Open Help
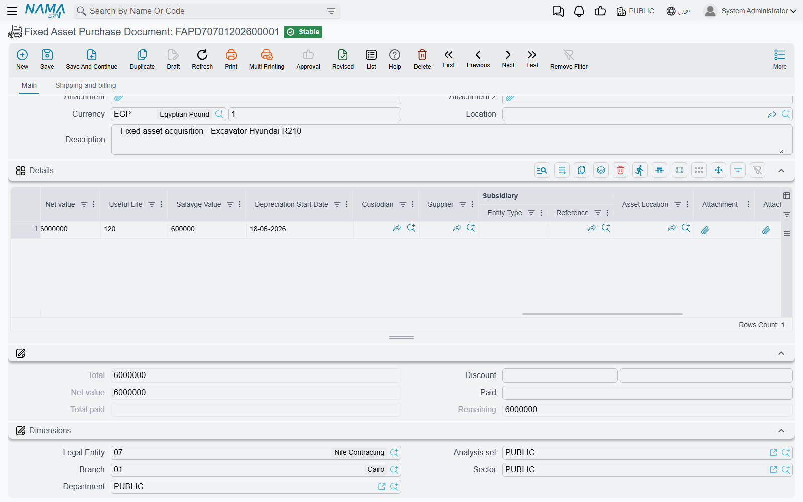 point(395,59)
